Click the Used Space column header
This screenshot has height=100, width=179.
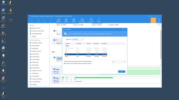tap(96, 44)
